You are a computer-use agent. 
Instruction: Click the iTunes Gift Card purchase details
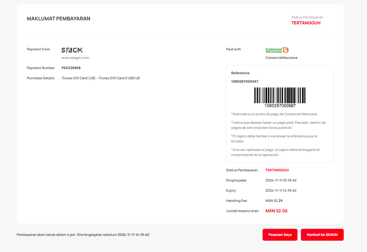tap(101, 78)
